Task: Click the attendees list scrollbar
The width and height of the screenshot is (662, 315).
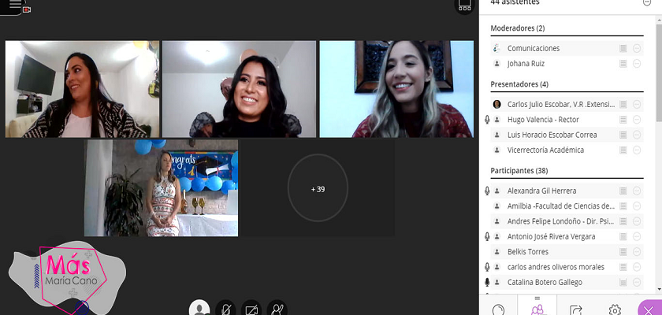Action: [658, 79]
